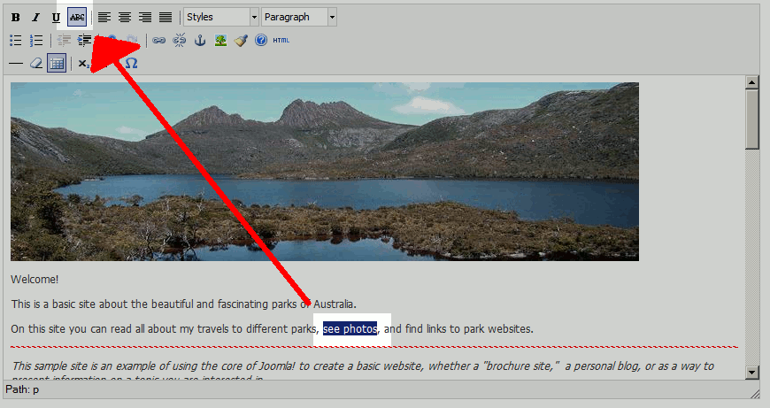Screen dimensions: 770x408
Task: Insert an ordered numbered list
Action: 36,40
